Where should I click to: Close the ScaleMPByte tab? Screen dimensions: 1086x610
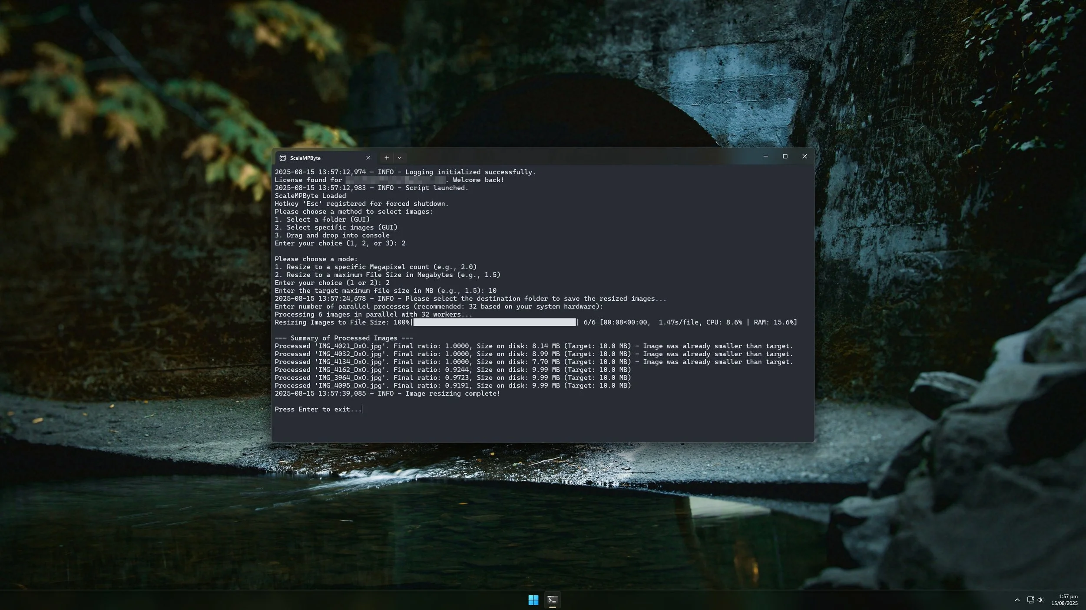pos(368,158)
